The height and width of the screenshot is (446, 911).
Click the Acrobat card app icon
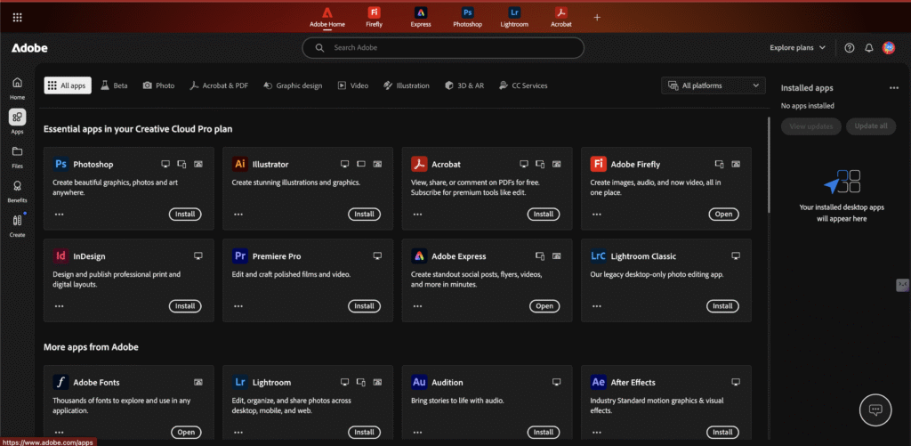[419, 164]
